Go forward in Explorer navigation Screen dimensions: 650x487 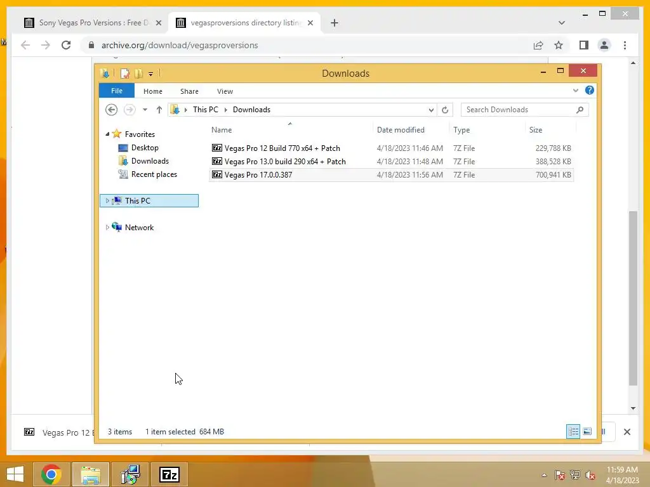point(129,110)
